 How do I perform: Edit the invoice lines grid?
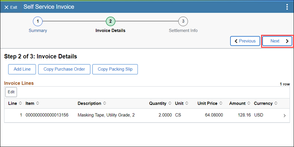pos(11,92)
